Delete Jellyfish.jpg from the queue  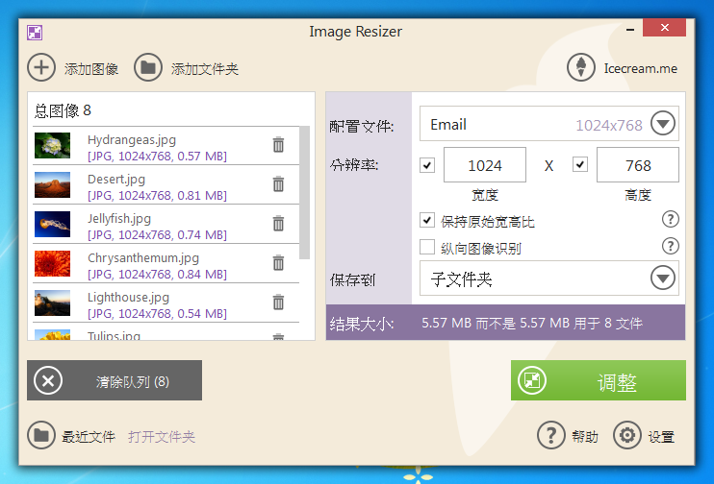click(278, 224)
